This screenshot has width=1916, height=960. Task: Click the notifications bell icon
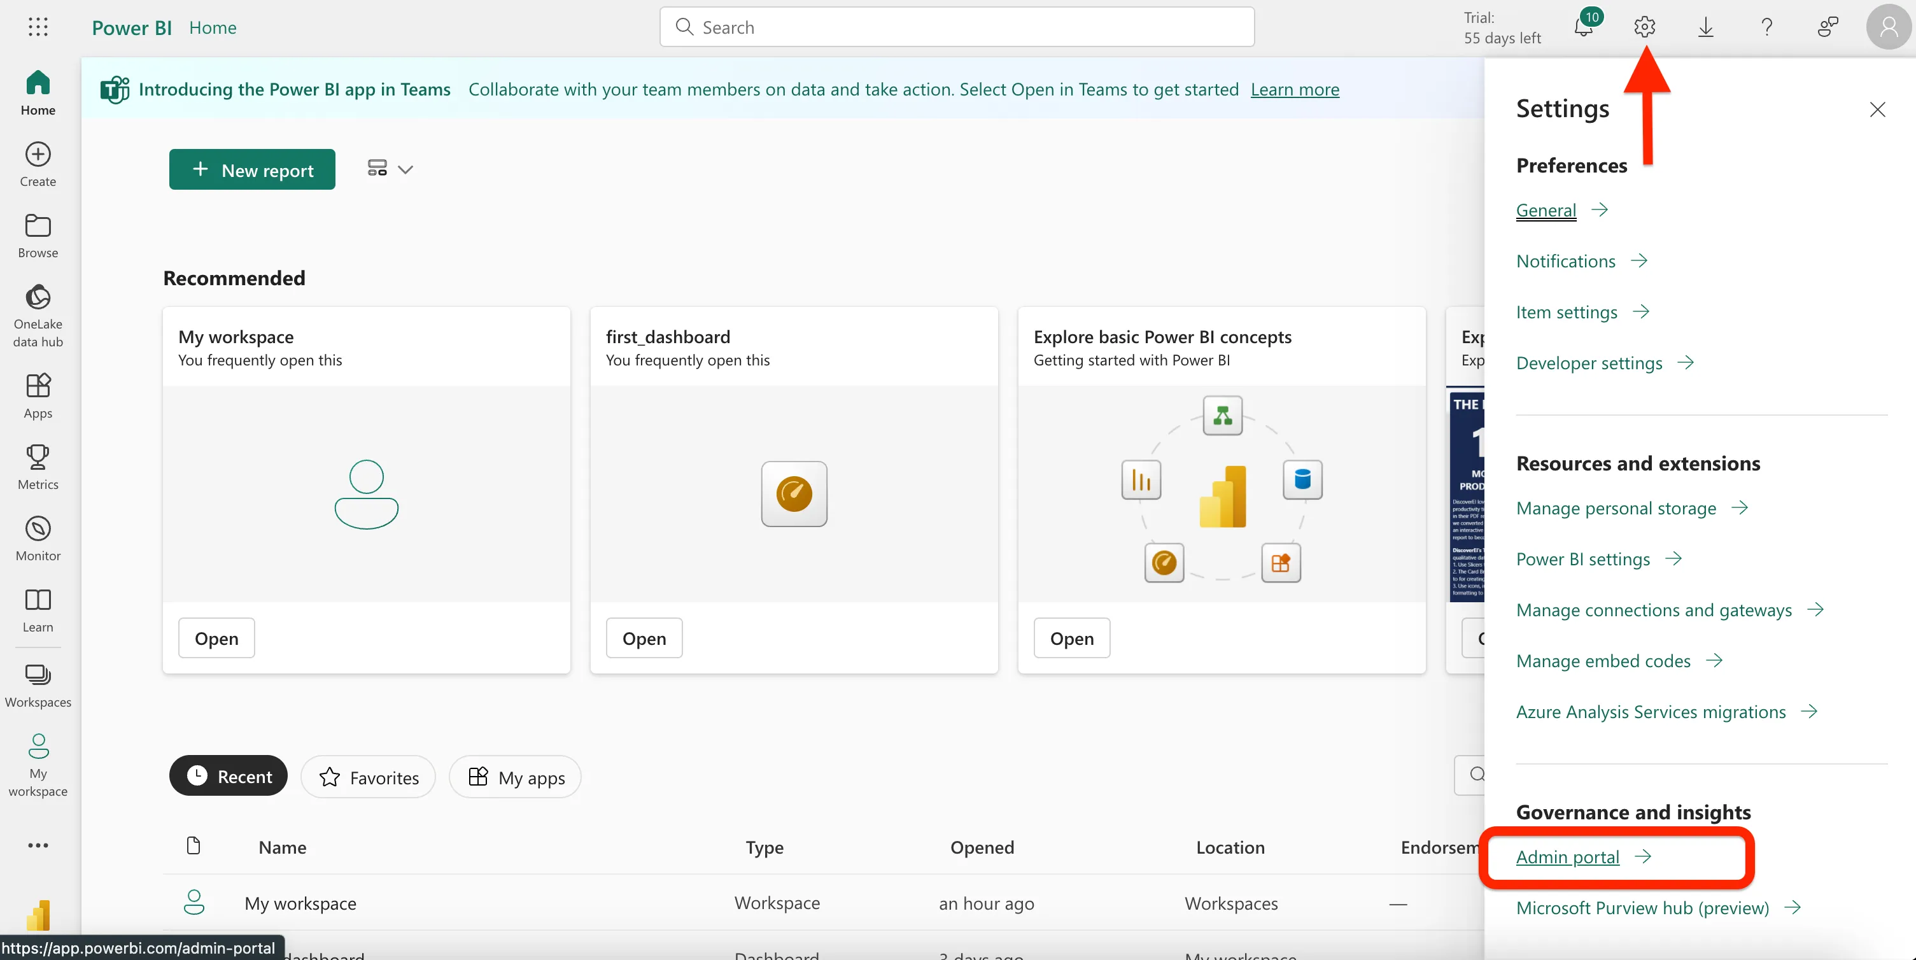coord(1584,27)
